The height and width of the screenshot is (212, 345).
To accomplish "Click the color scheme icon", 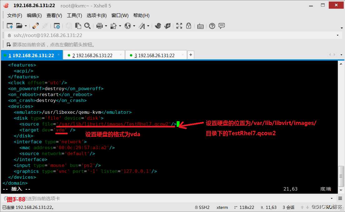I will click(113, 26).
